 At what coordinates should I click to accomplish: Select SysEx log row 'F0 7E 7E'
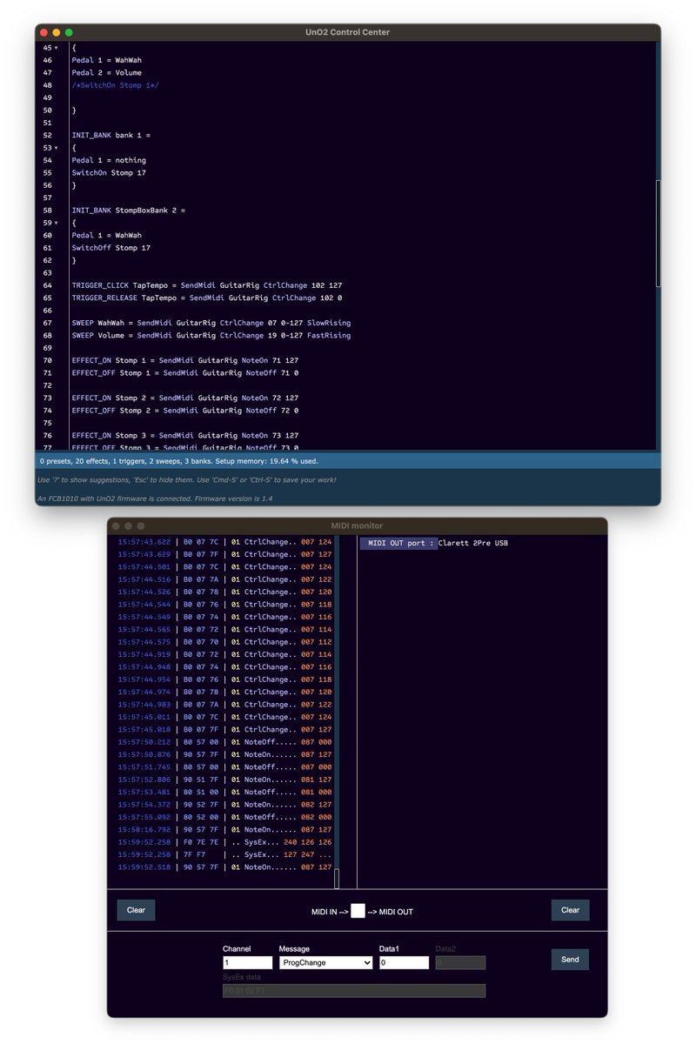point(224,842)
